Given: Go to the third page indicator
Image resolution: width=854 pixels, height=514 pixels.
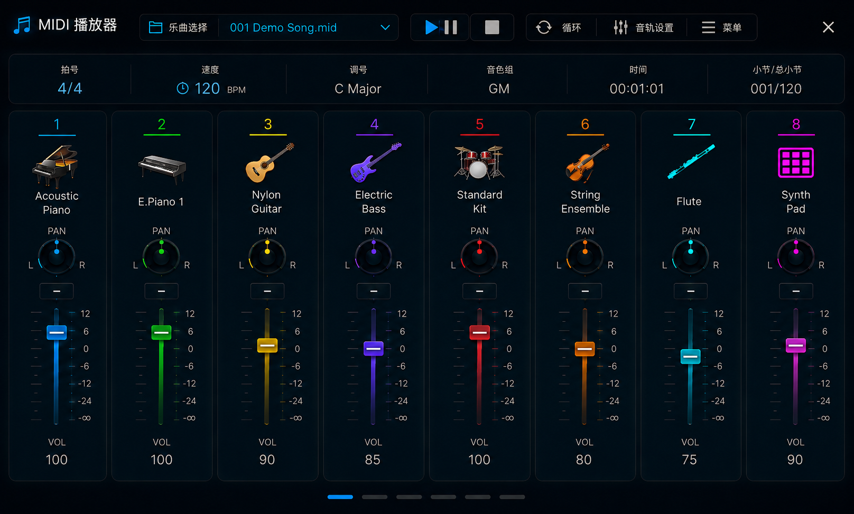Looking at the screenshot, I should pos(409,497).
